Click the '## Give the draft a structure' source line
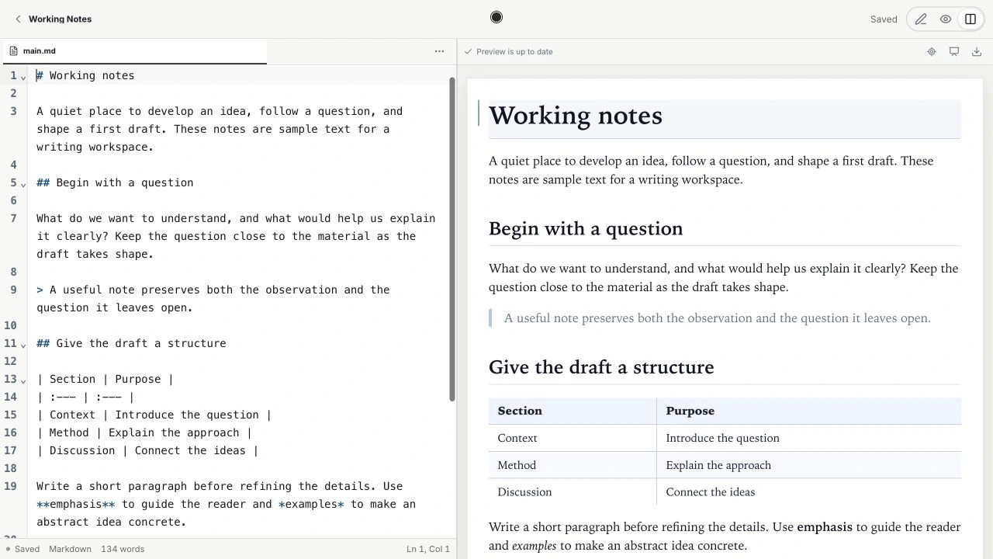The height and width of the screenshot is (559, 993). click(x=131, y=343)
